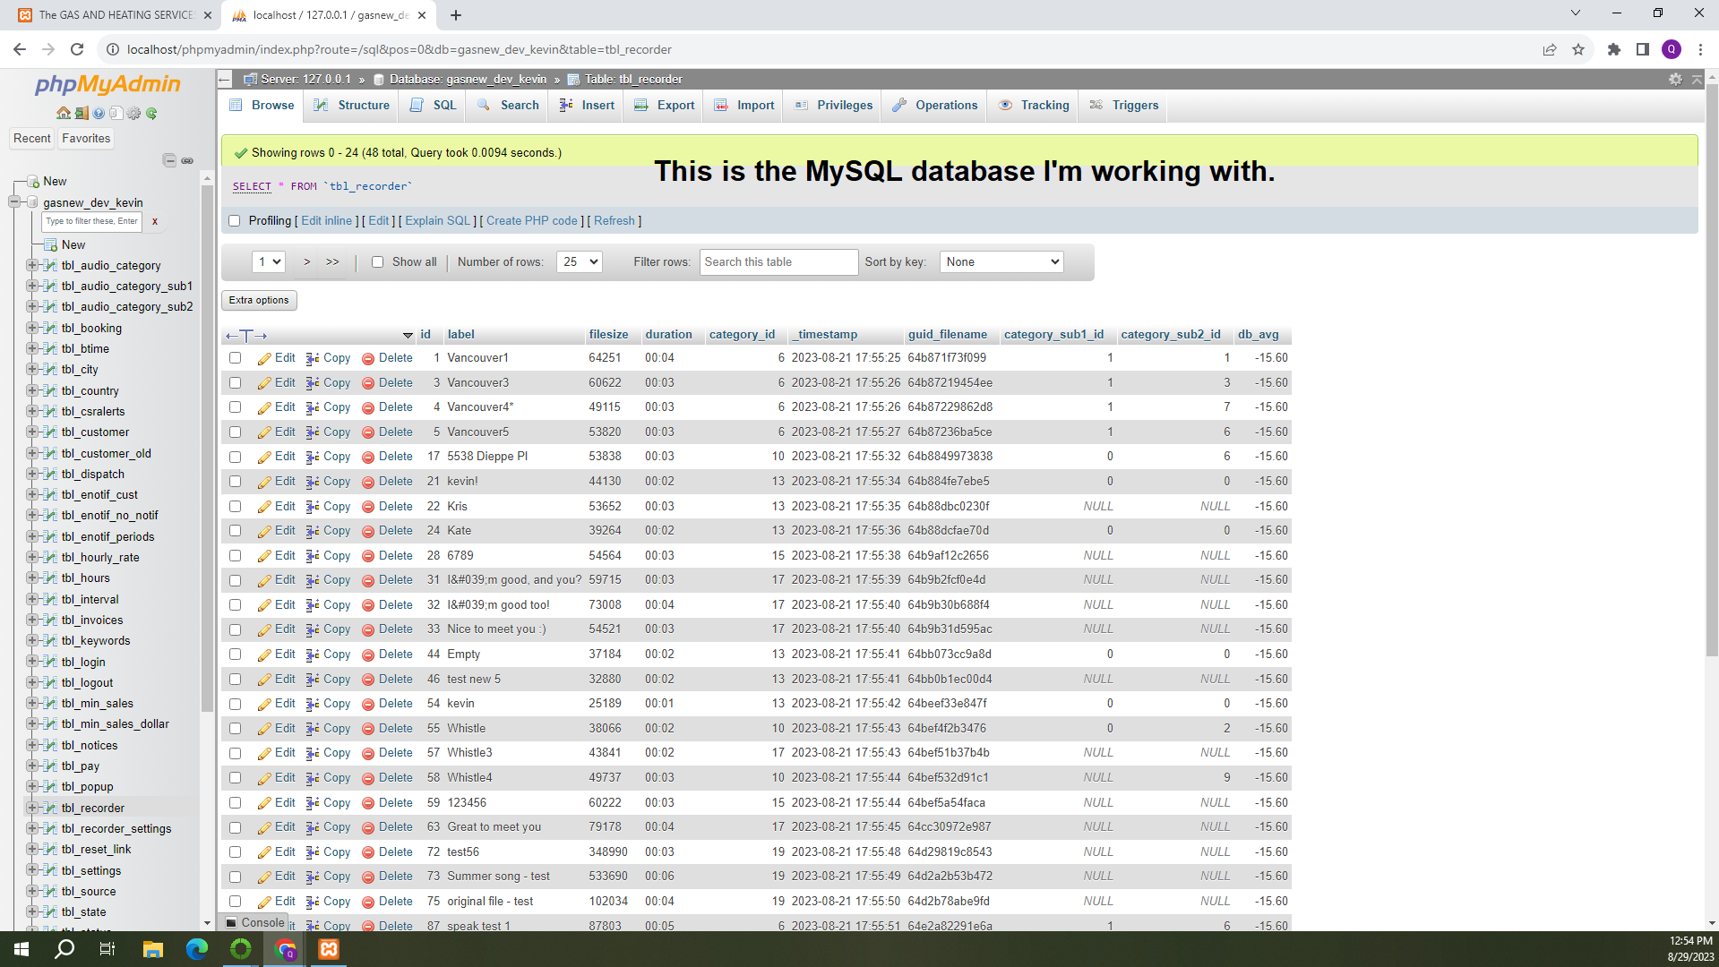Enable the Profiling checkbox

pyautogui.click(x=235, y=221)
